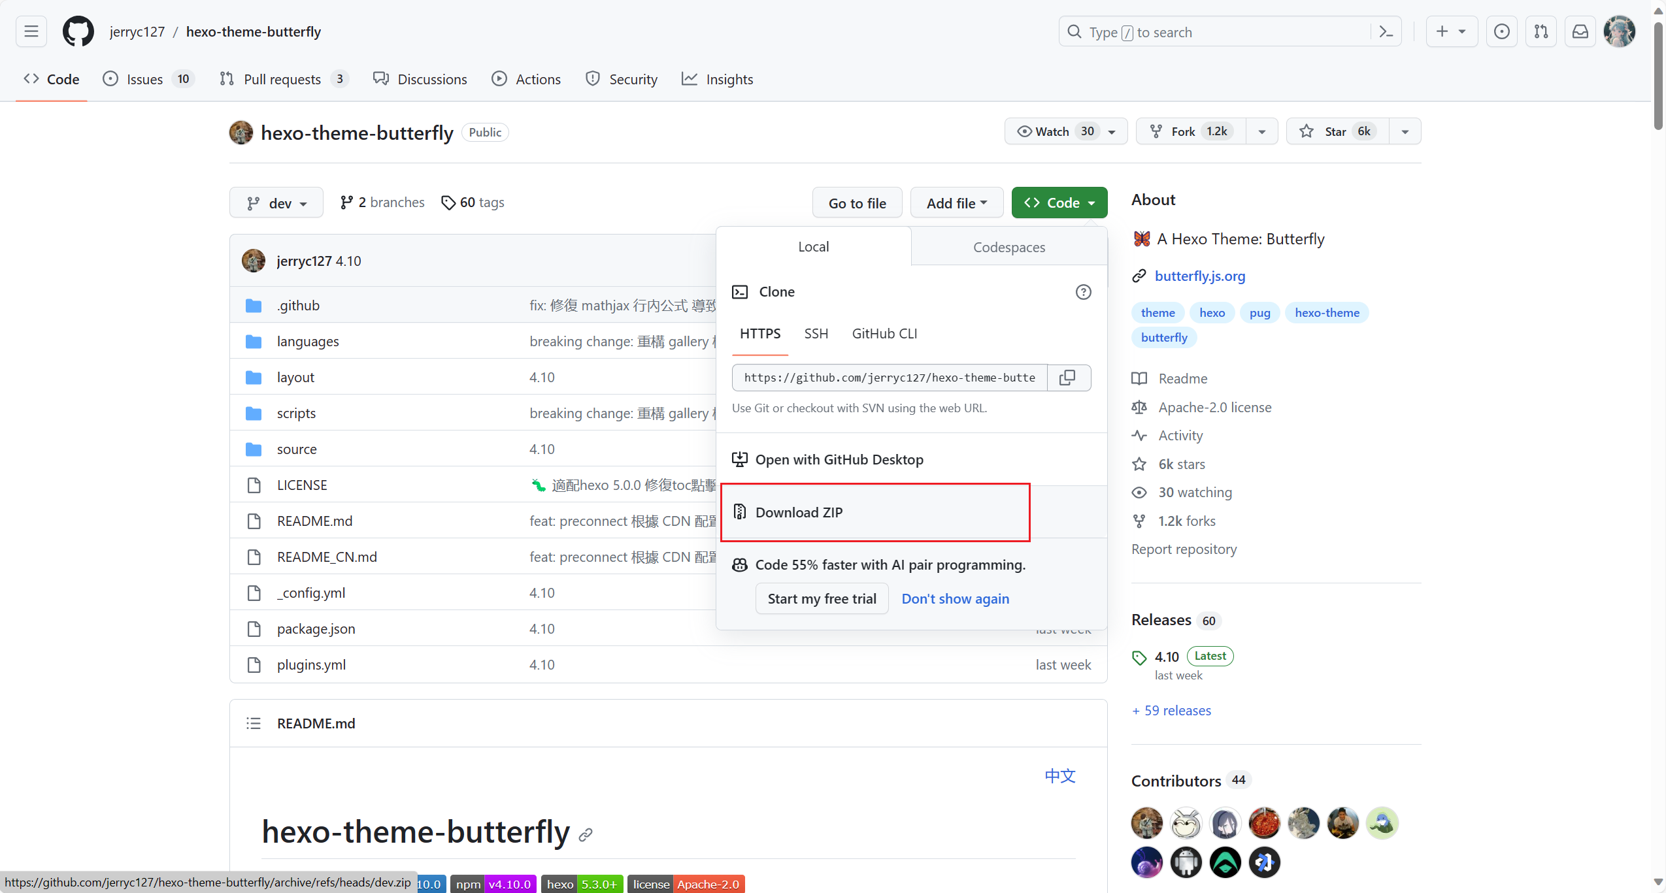Open the Discussions tab
This screenshot has width=1666, height=893.
point(420,79)
